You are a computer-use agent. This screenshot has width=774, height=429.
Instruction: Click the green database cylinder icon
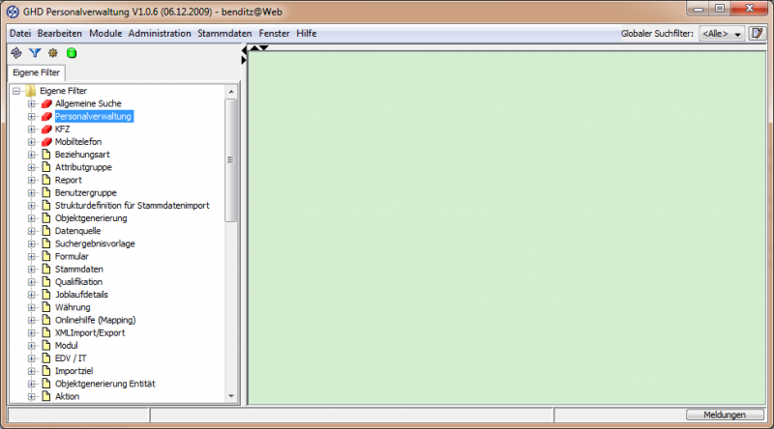click(x=72, y=53)
